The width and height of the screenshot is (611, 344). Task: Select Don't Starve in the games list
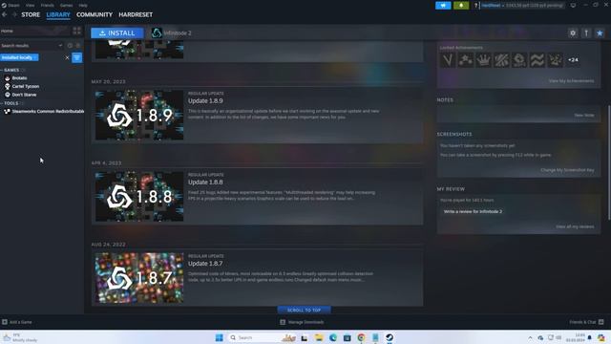click(x=24, y=95)
